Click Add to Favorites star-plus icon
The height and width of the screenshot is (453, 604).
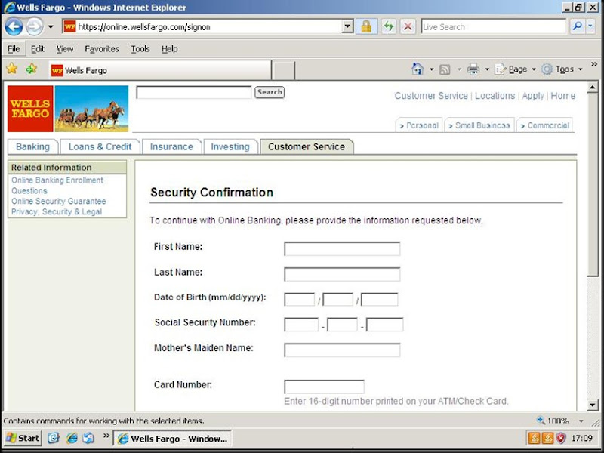tap(32, 69)
